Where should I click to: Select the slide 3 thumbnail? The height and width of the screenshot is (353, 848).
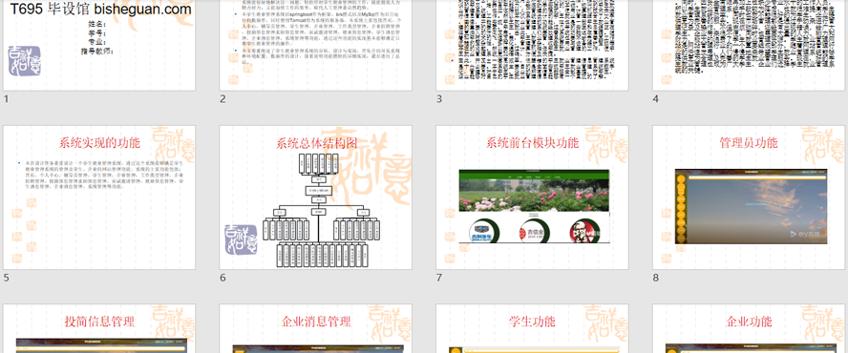tap(532, 46)
